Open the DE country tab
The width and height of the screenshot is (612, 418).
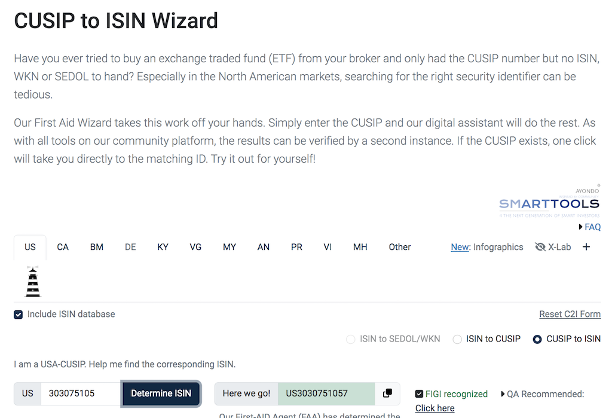coord(130,246)
